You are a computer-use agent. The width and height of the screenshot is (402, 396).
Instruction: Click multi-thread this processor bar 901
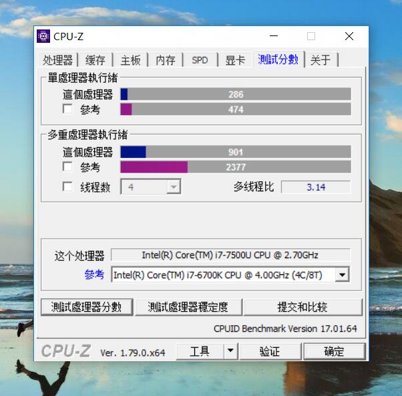pos(236,152)
